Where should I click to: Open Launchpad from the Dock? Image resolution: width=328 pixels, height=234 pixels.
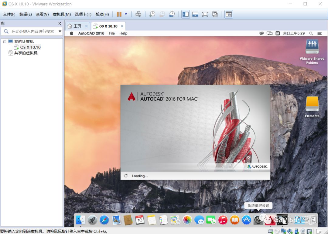92,220
